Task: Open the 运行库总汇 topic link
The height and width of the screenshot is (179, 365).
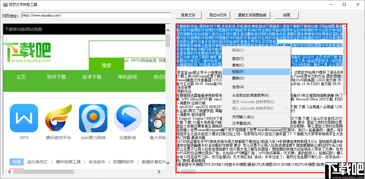Action: [38, 162]
